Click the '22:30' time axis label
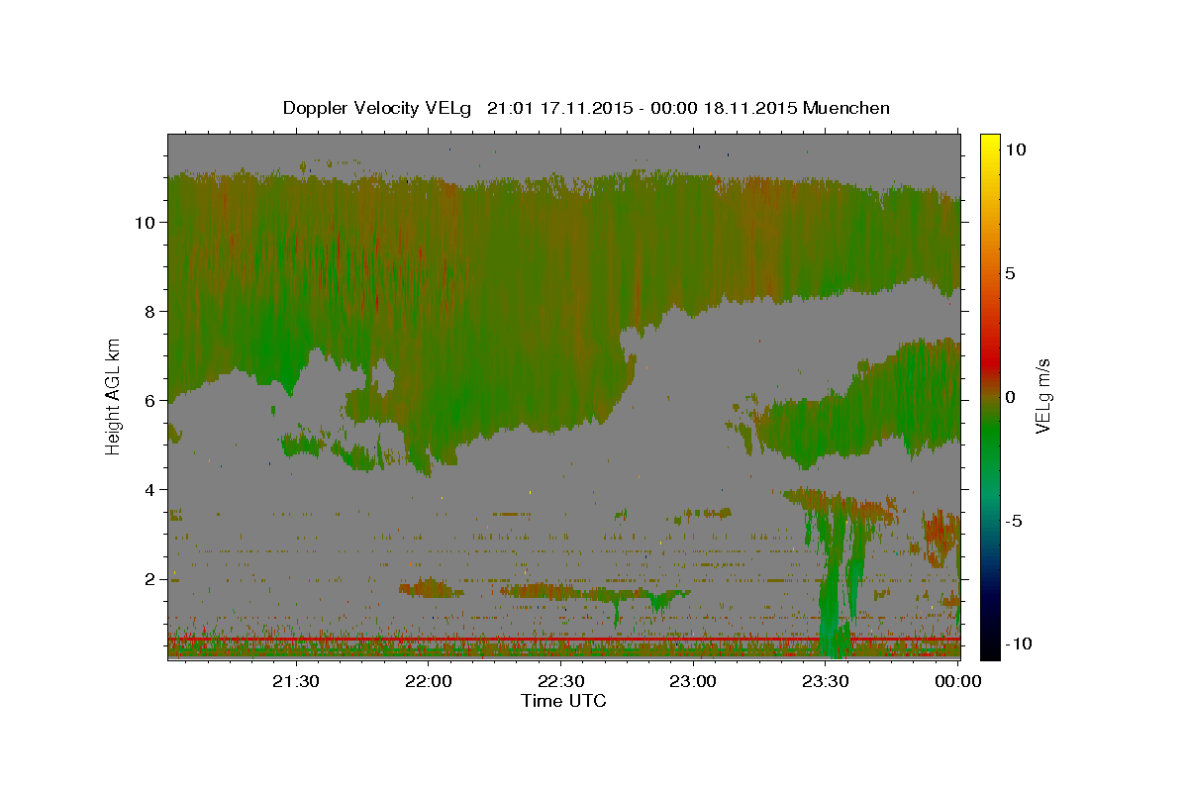This screenshot has height=792, width=1188. pos(560,681)
